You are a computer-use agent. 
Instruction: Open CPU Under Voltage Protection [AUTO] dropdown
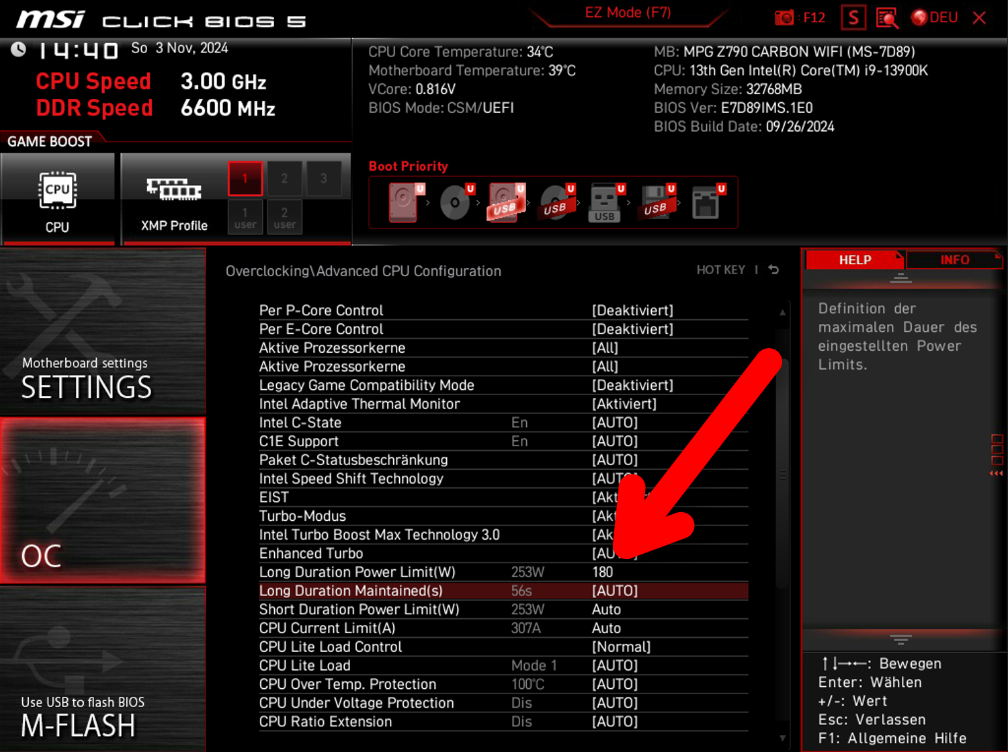[615, 703]
